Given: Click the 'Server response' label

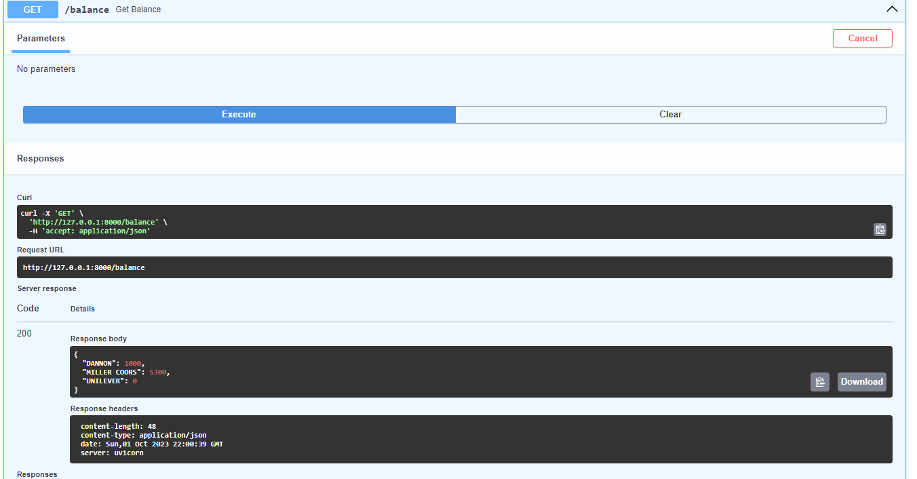Looking at the screenshot, I should click(x=47, y=288).
